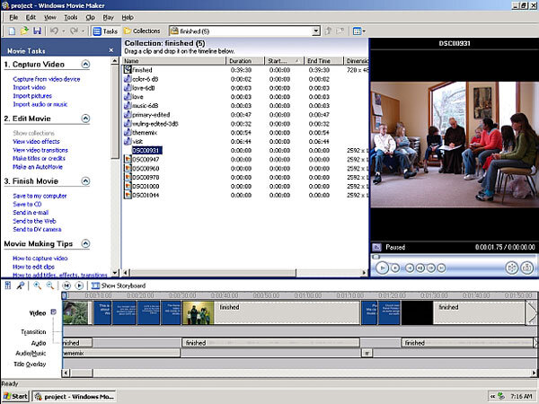Screen dimensions: 539x404
Task: Select the DSC00947 picture item
Action: [x=142, y=160]
